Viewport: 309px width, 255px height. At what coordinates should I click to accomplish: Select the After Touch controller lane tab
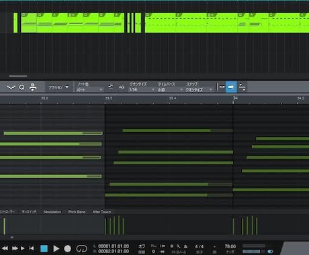tap(101, 211)
